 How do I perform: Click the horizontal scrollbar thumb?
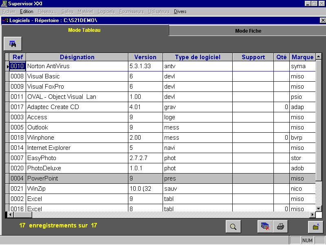[23, 214]
